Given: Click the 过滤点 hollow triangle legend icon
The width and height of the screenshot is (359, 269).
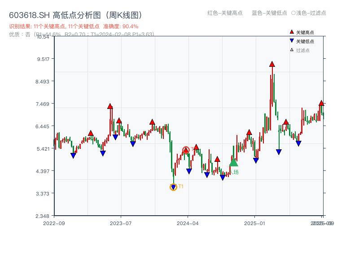Looking at the screenshot, I should (291, 50).
